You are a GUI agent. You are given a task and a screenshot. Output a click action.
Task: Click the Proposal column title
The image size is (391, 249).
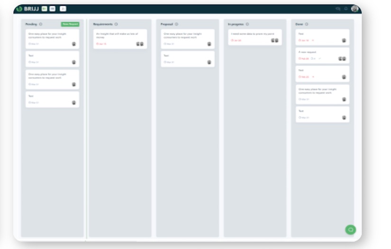(167, 24)
